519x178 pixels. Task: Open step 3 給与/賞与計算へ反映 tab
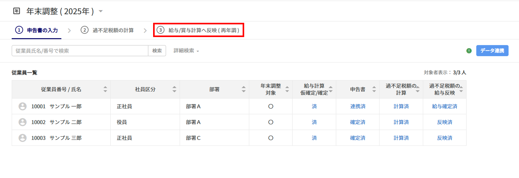tap(199, 30)
